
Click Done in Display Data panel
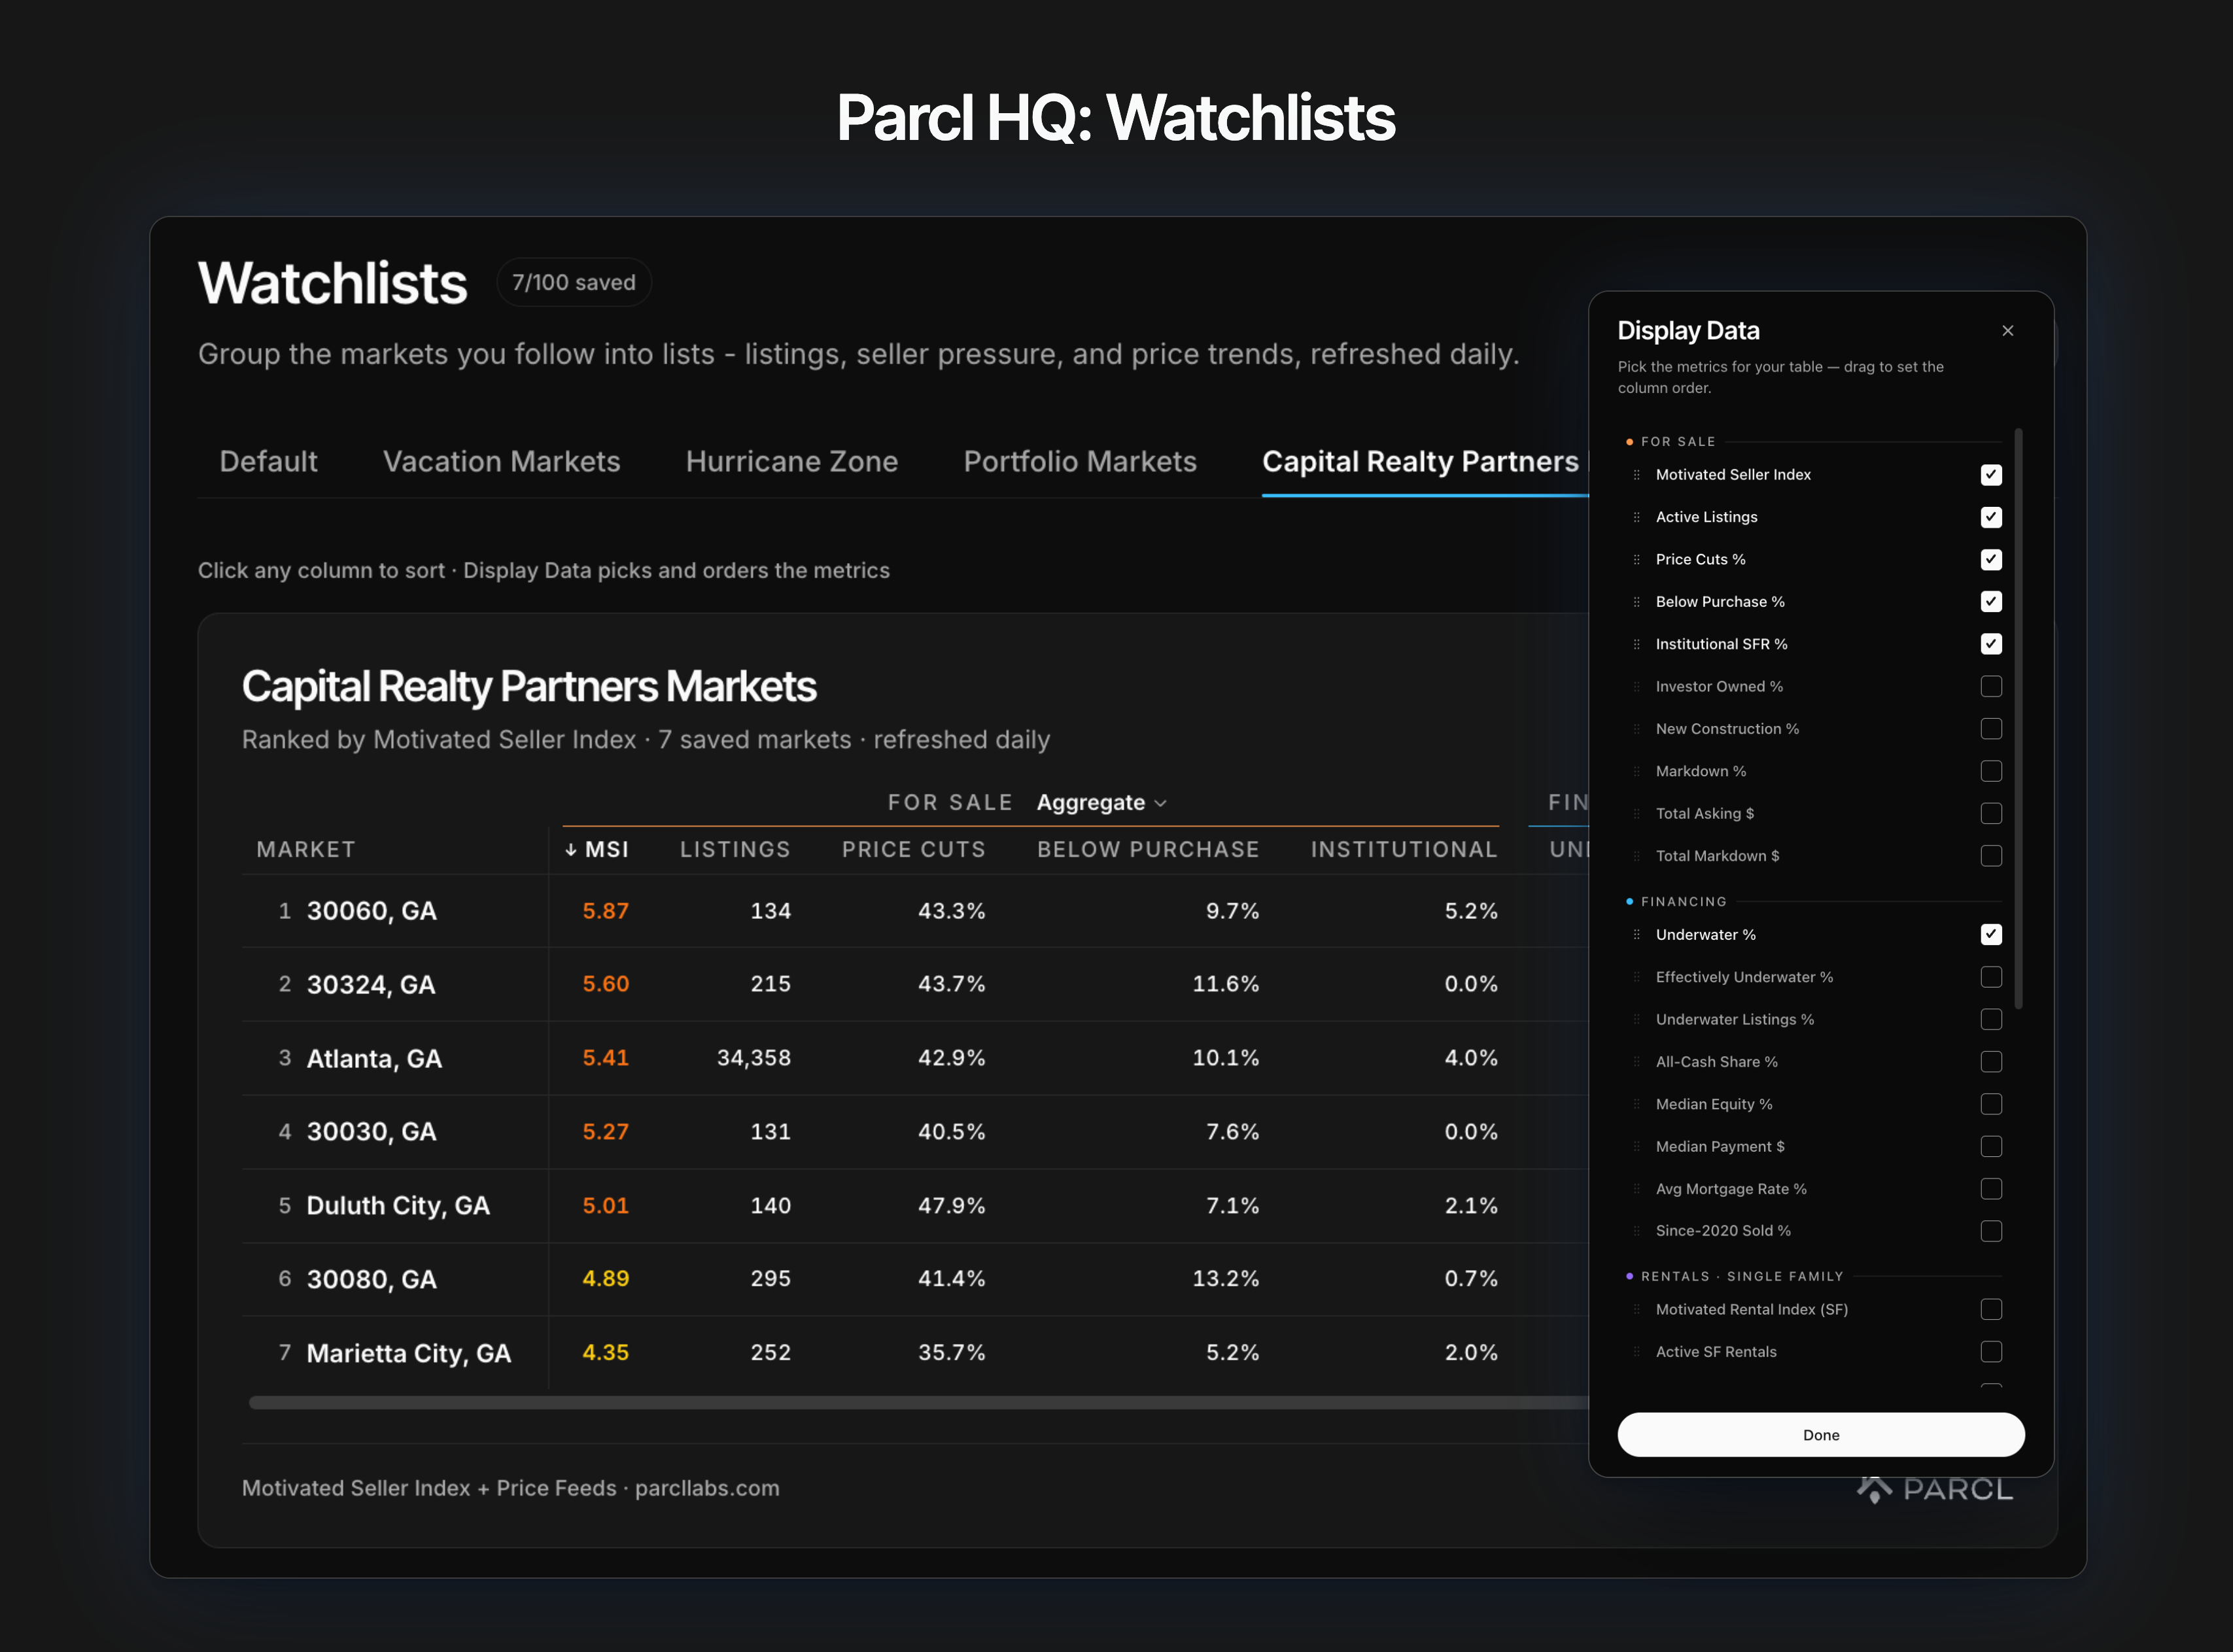1821,1435
